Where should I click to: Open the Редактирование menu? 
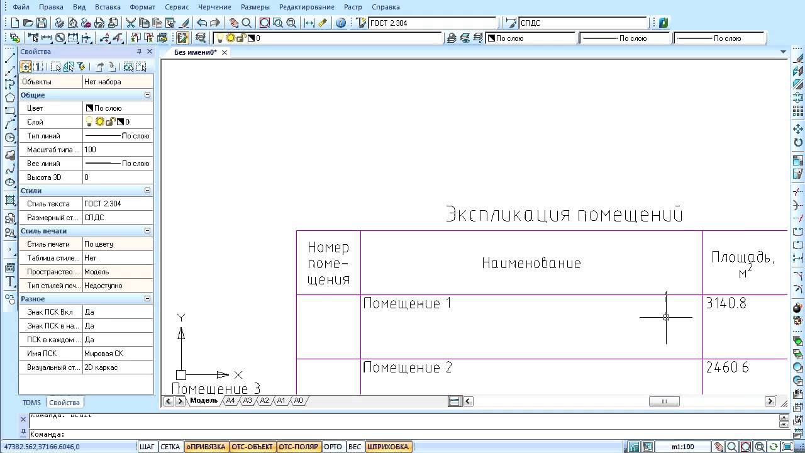(307, 7)
